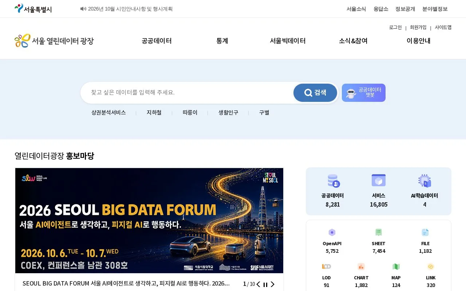Open the 이용안내 main menu
Image resolution: width=466 pixels, height=291 pixels.
point(419,41)
